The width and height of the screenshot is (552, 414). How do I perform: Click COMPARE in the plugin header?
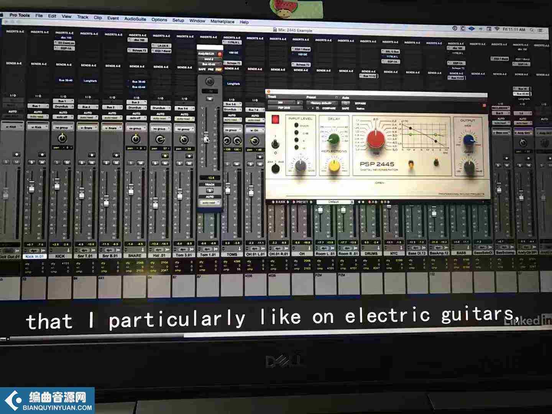tap(329, 108)
